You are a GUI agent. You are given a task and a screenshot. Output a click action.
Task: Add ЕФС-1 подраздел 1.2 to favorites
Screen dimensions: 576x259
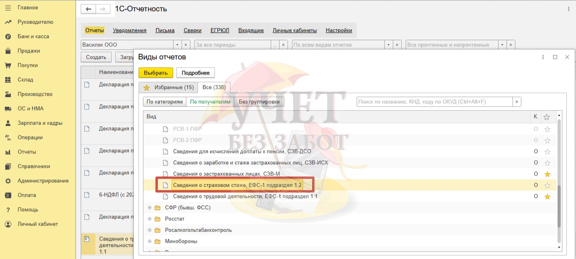[x=547, y=185]
